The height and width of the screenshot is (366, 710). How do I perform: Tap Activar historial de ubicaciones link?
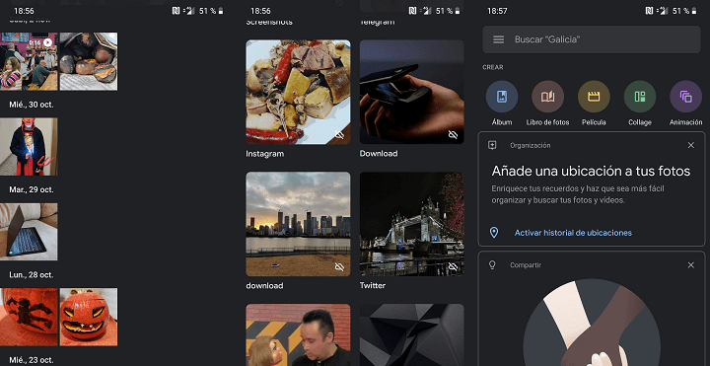click(573, 233)
